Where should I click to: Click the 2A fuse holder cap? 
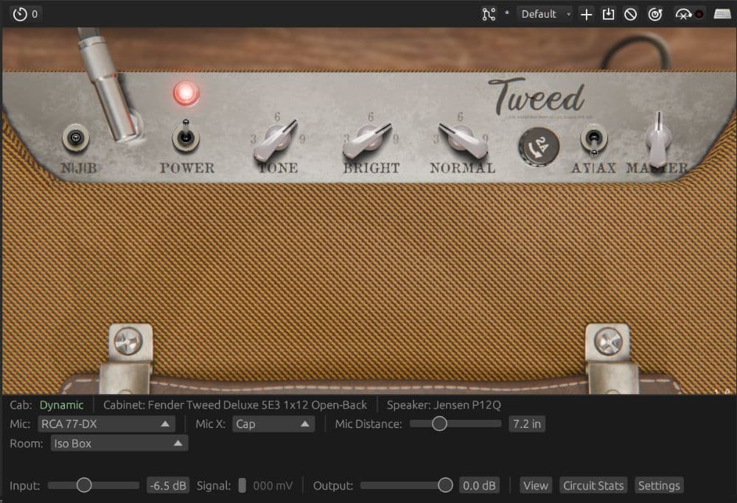[x=539, y=147]
